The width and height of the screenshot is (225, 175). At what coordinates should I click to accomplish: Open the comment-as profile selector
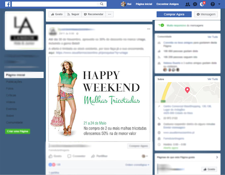(145, 156)
